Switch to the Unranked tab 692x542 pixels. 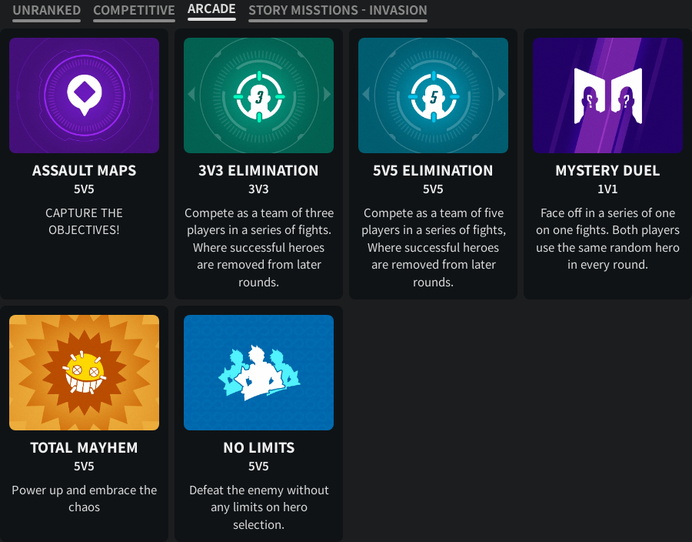tap(46, 10)
